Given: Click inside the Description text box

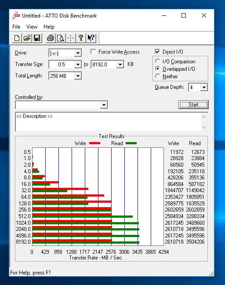Looking at the screenshot, I should [x=109, y=121].
